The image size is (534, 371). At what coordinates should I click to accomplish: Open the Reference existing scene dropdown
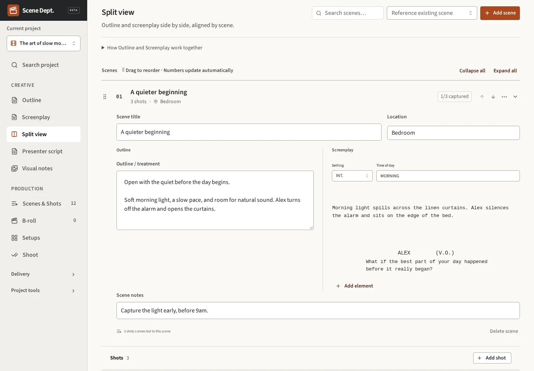(432, 13)
